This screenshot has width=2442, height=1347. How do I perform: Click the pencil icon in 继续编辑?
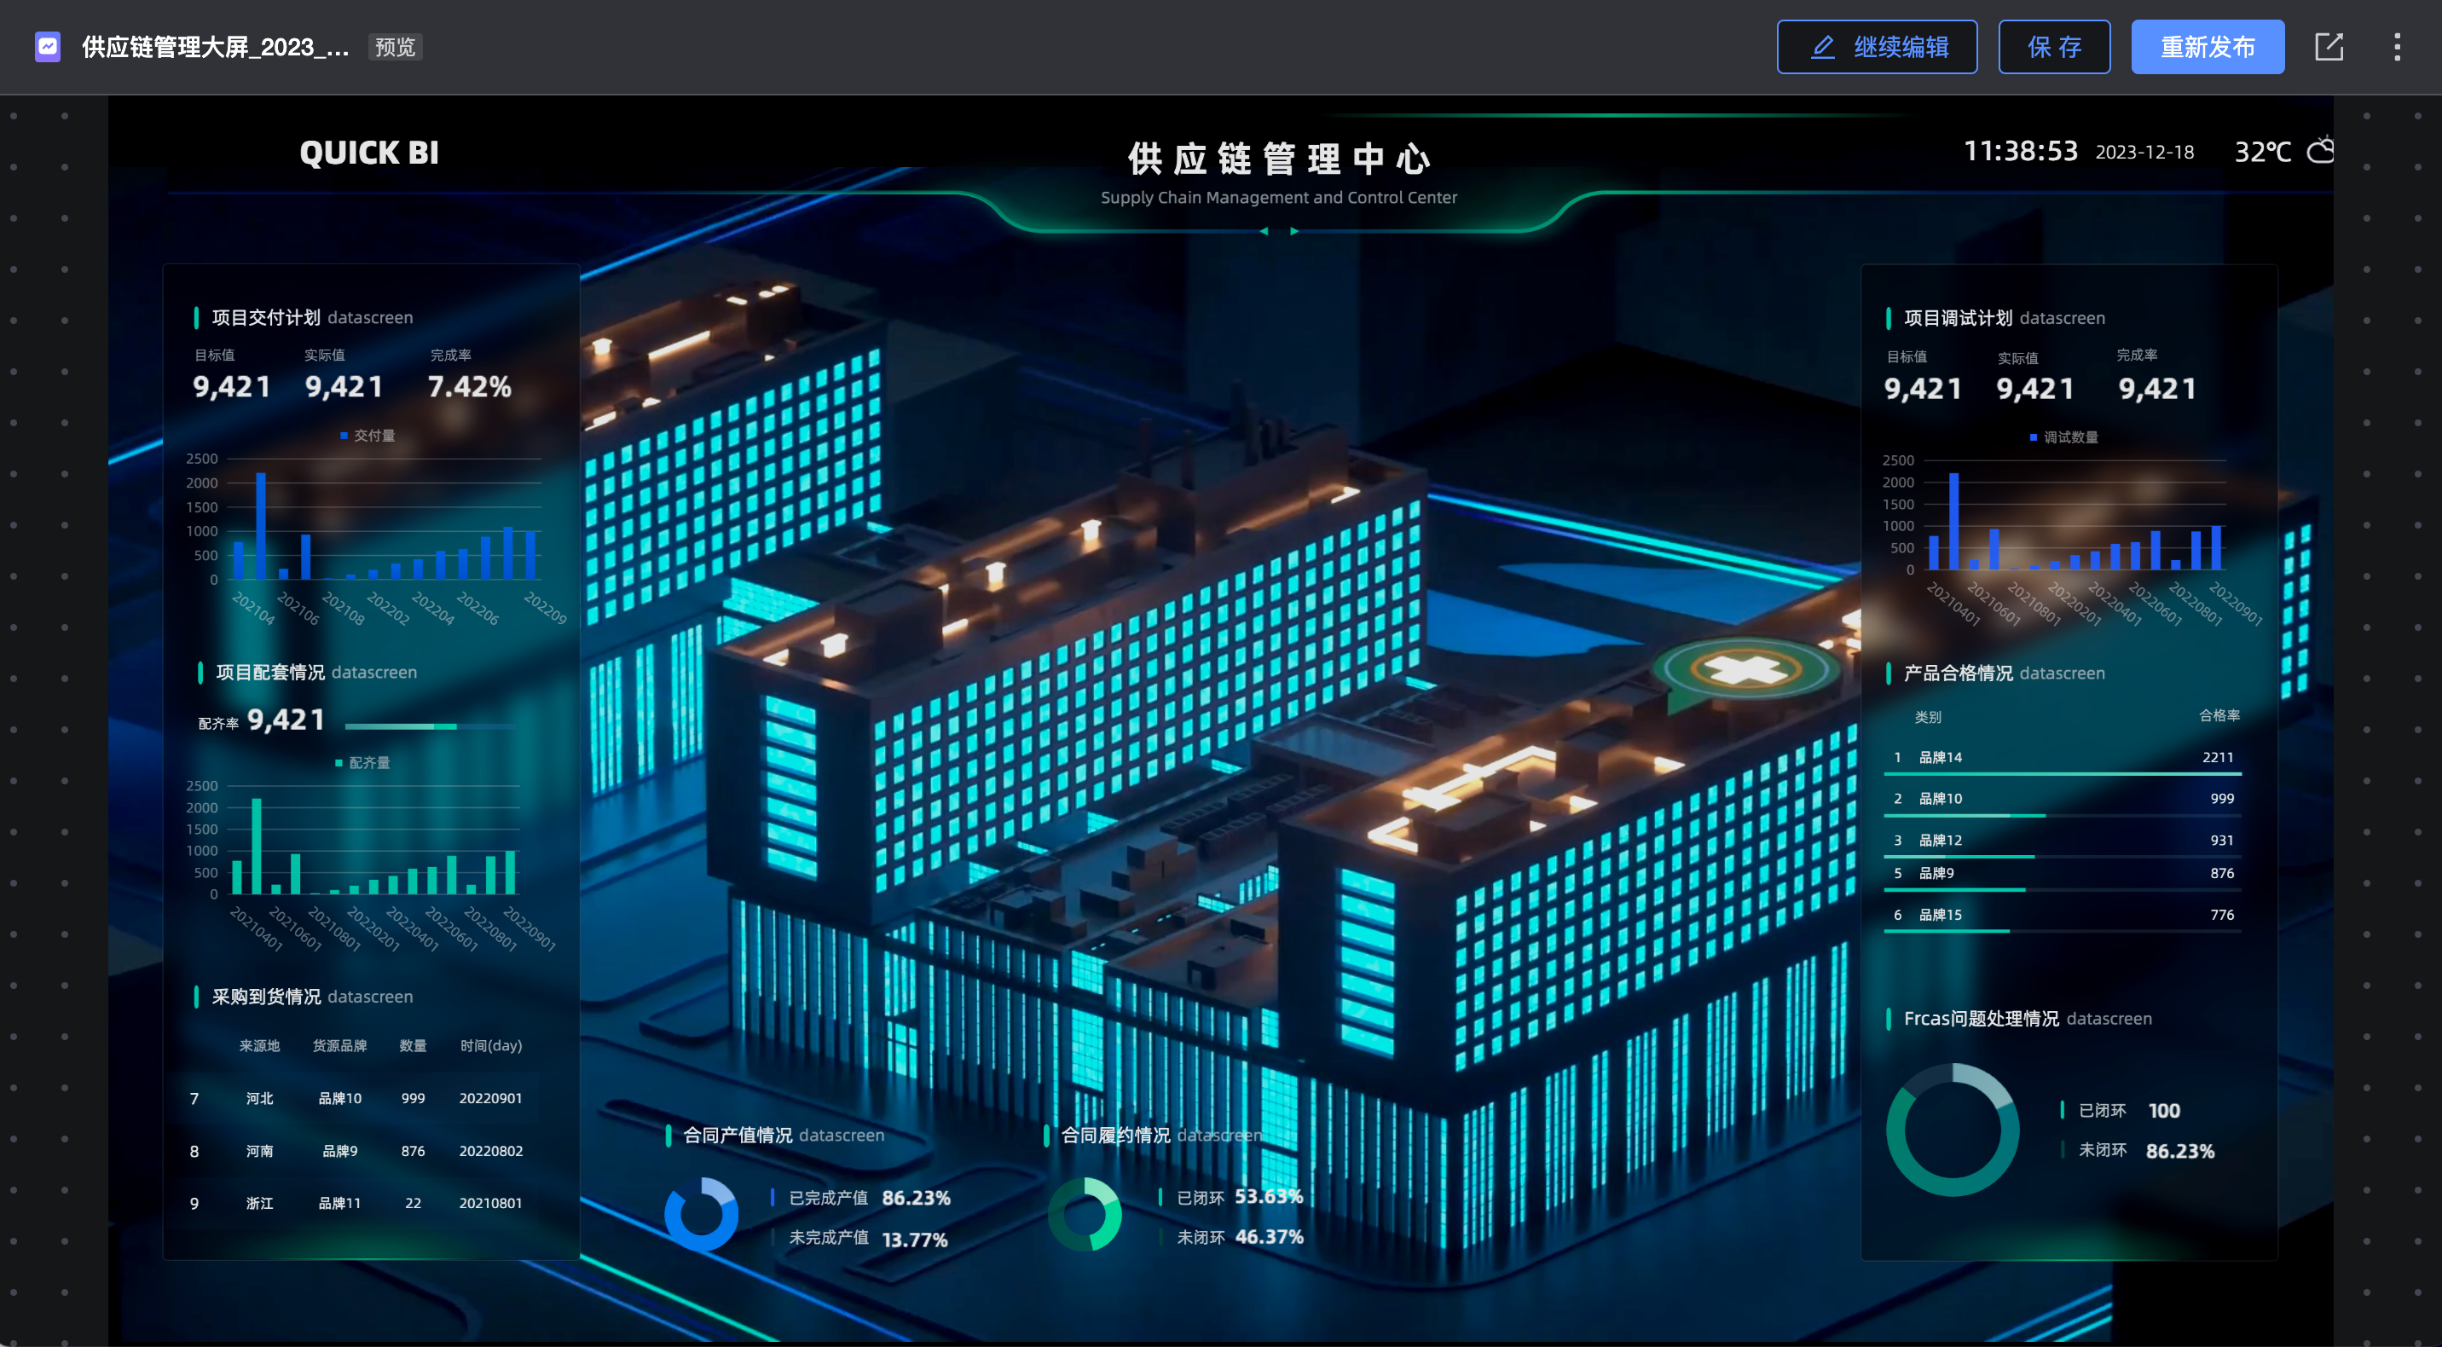click(x=1822, y=46)
